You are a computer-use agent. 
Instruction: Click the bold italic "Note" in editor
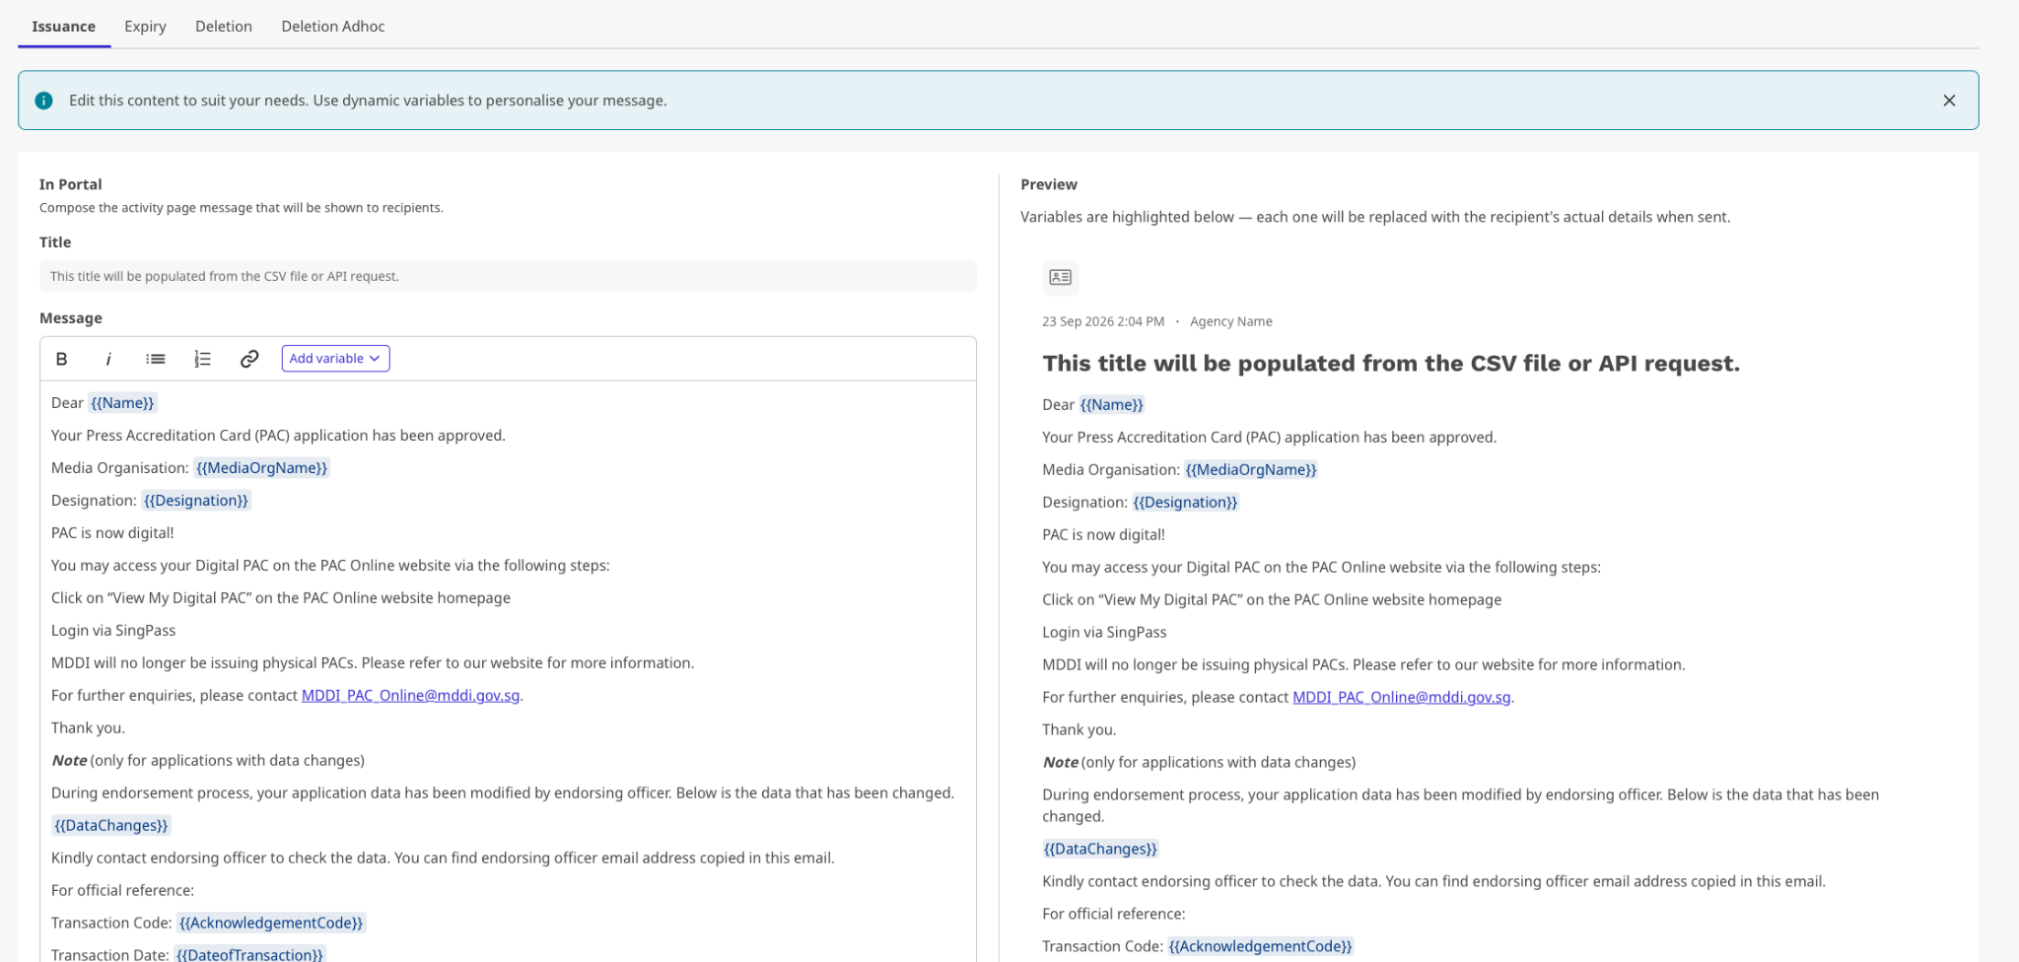click(x=69, y=761)
